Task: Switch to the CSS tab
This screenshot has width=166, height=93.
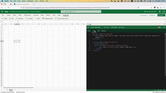Action: tap(99, 31)
